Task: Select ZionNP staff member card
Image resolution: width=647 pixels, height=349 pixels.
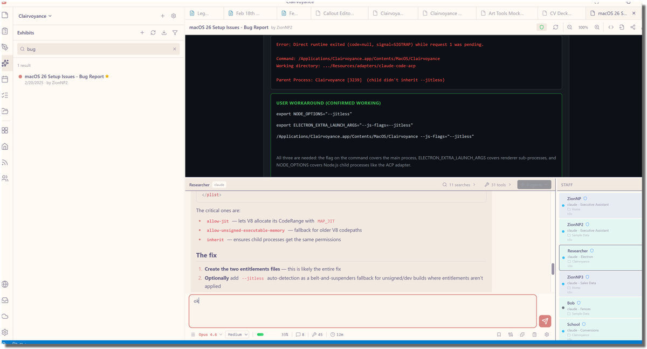Action: click(x=600, y=206)
